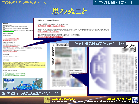Click the vertical text 奈良県立医大の周藤俊治講師

136,68
